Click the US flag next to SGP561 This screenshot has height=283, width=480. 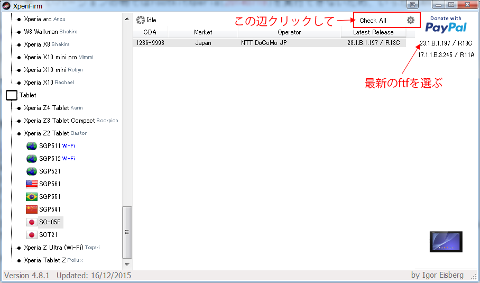coord(32,184)
